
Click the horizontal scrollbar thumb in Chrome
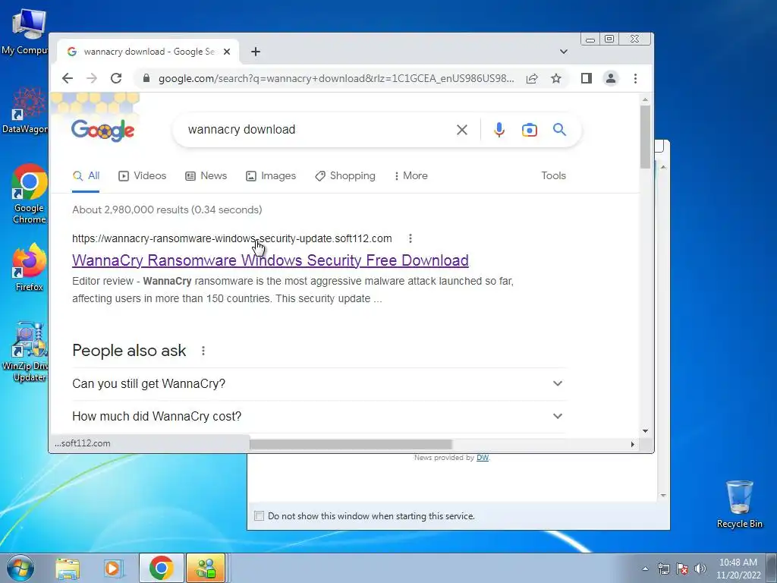click(x=351, y=444)
